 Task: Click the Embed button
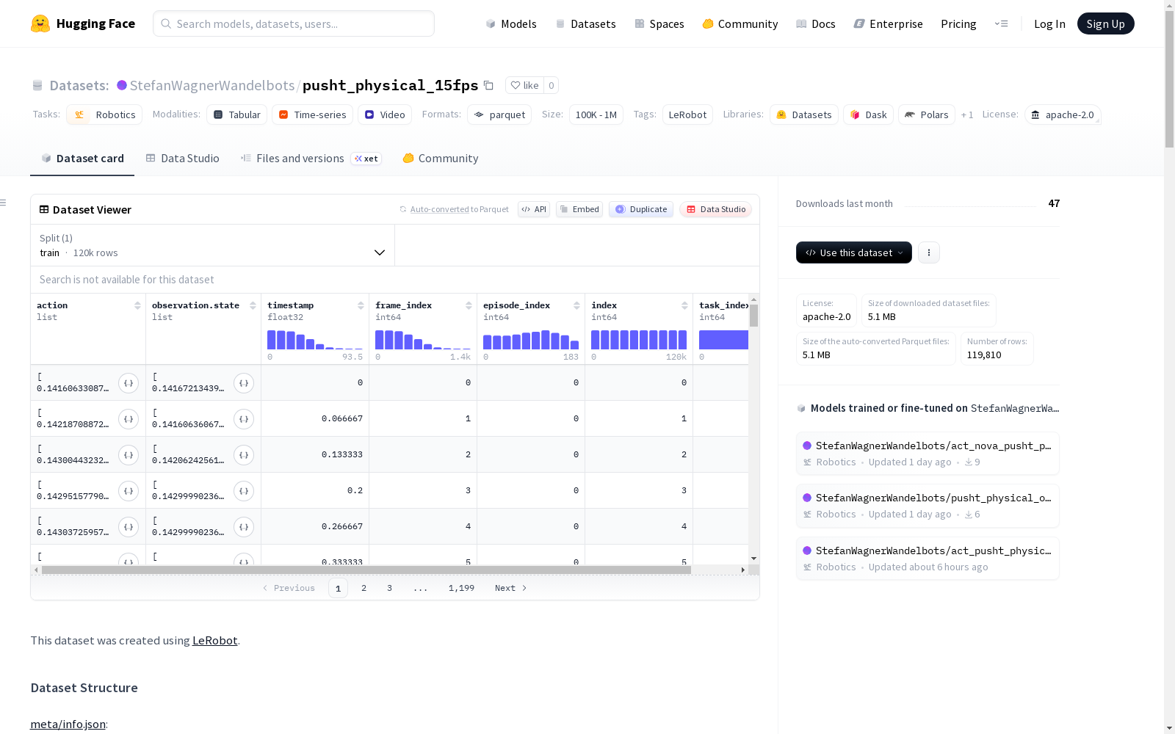(579, 209)
